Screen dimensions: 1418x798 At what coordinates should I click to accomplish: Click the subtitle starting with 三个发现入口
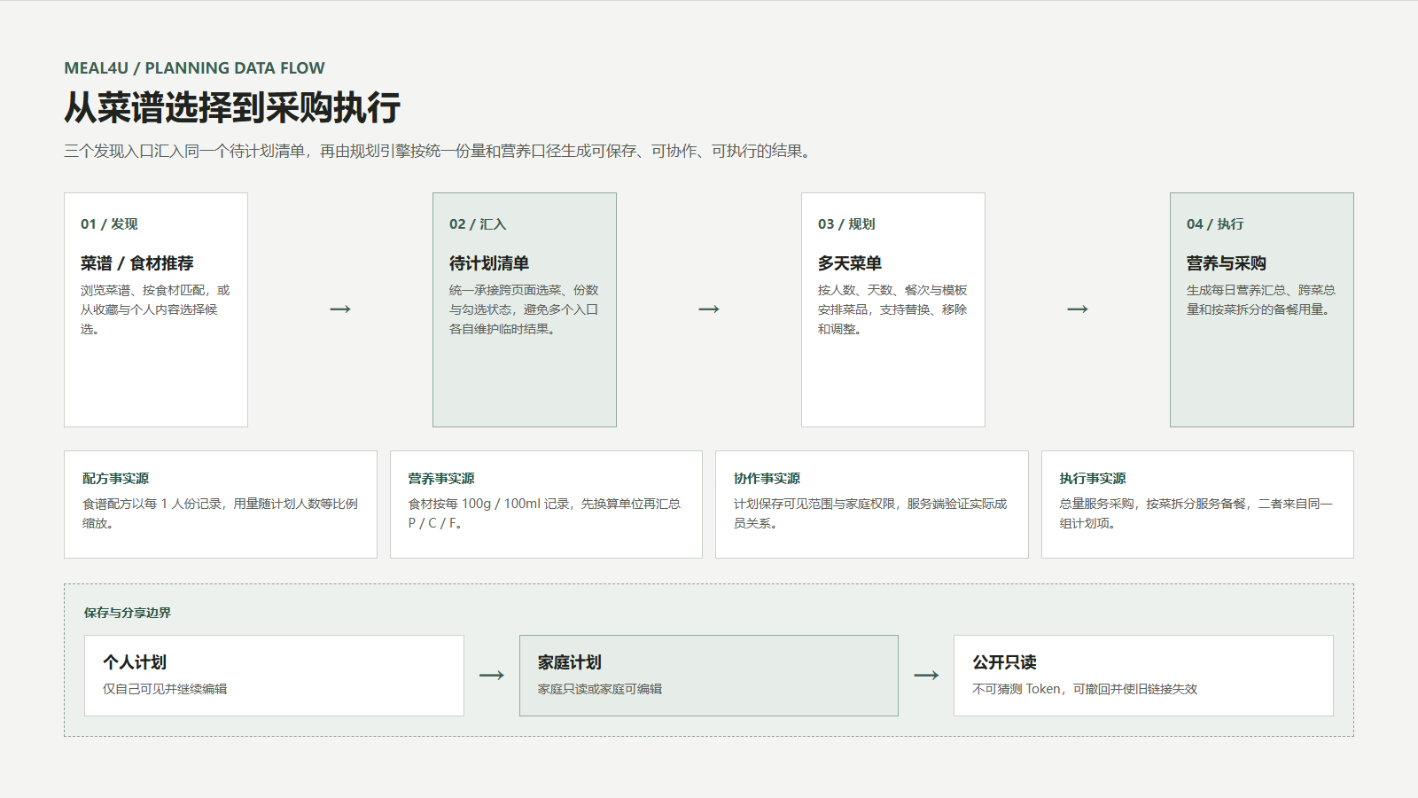click(439, 152)
